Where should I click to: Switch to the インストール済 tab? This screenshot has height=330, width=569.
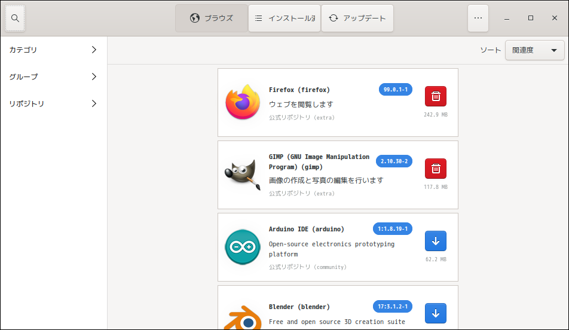pos(284,18)
